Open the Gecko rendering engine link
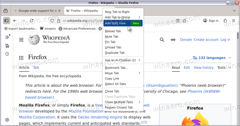This screenshot has width=240, height=126. coord(100,117)
